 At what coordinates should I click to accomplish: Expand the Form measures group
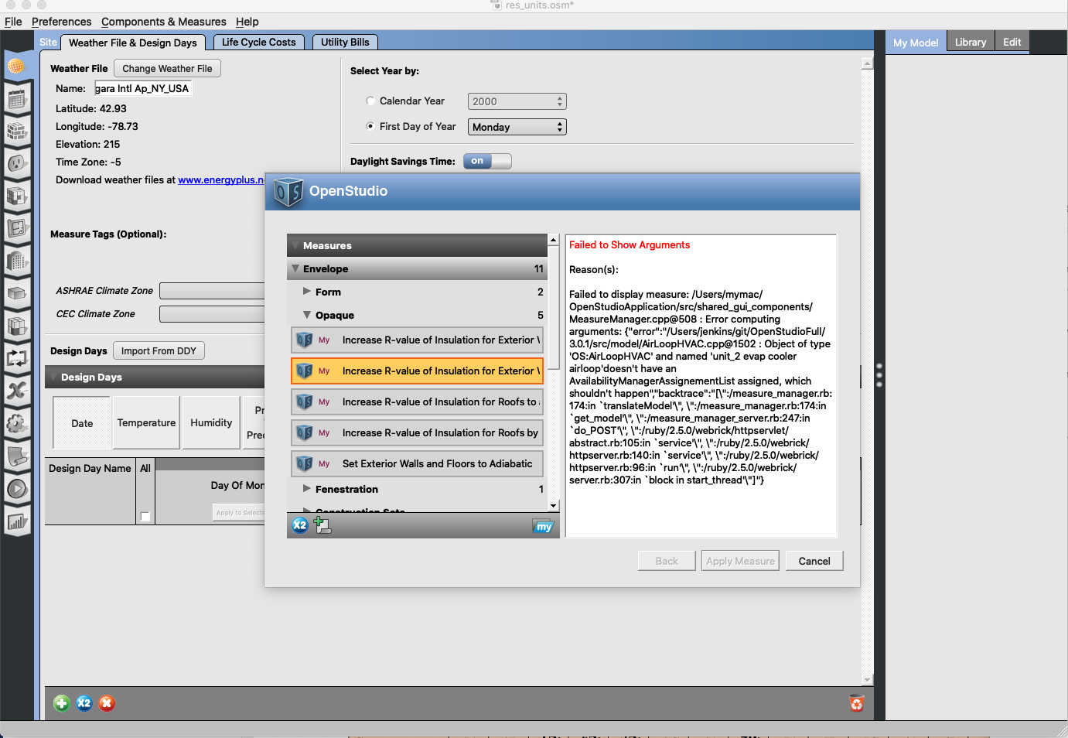tap(306, 292)
